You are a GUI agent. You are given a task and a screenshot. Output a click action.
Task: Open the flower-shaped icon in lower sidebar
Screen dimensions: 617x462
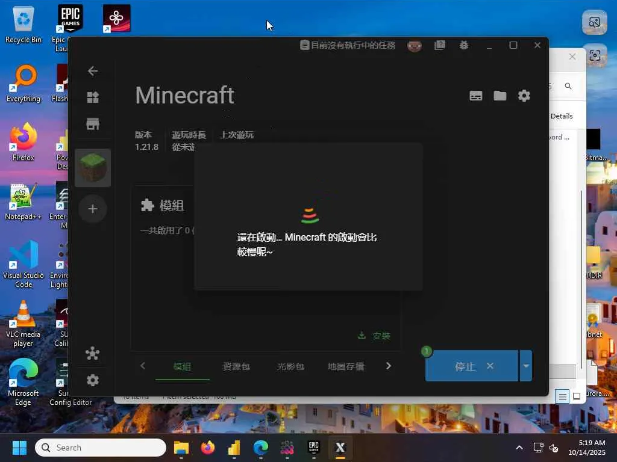pyautogui.click(x=93, y=354)
